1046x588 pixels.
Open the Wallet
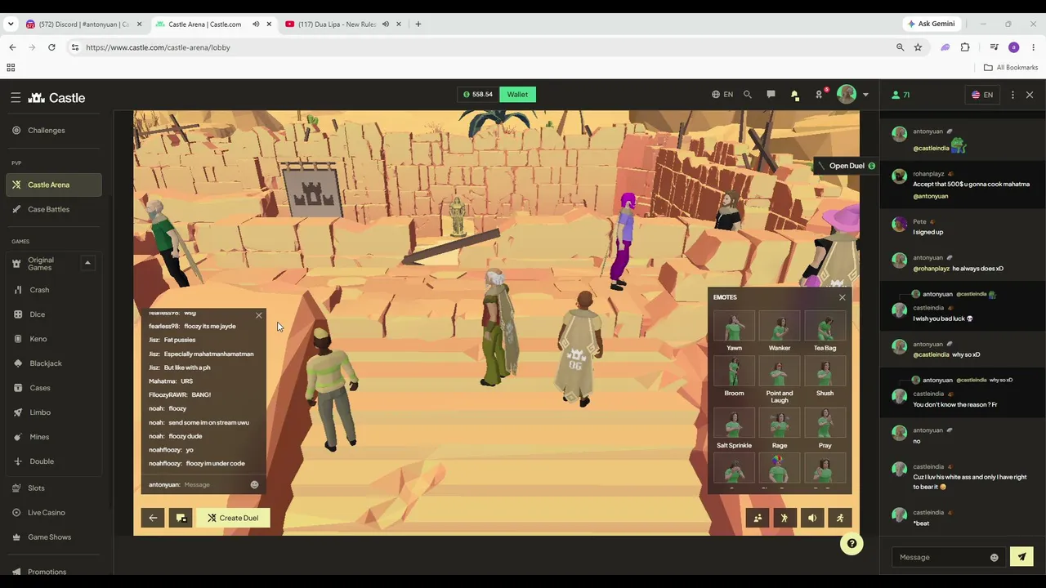[517, 95]
